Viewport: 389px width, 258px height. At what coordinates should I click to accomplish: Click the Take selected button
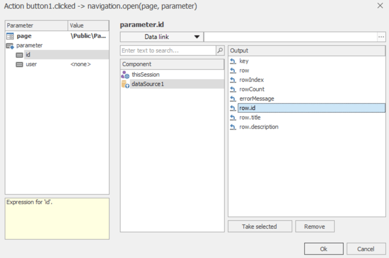point(260,226)
